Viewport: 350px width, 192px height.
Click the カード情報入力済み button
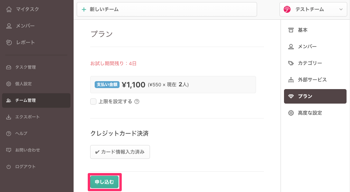point(120,152)
